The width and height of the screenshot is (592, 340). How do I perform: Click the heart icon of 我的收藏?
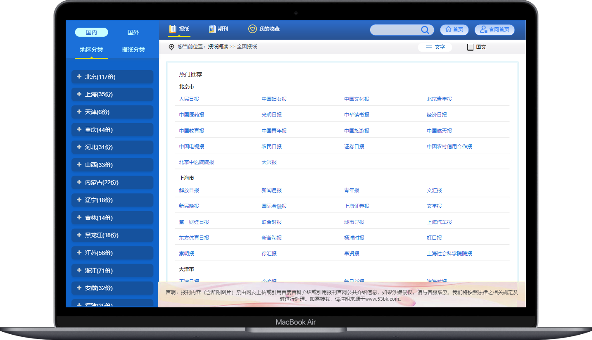(x=252, y=29)
